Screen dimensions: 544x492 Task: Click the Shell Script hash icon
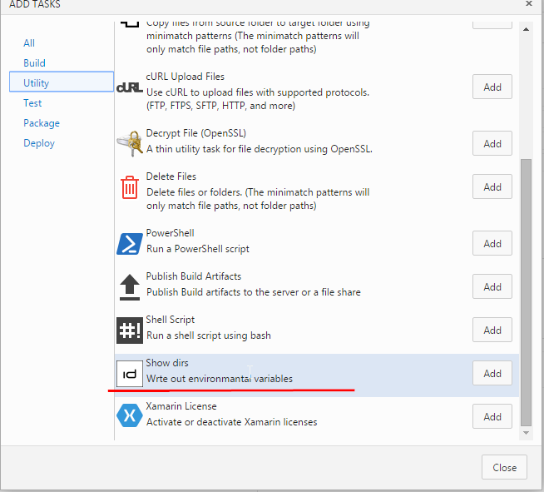[130, 330]
